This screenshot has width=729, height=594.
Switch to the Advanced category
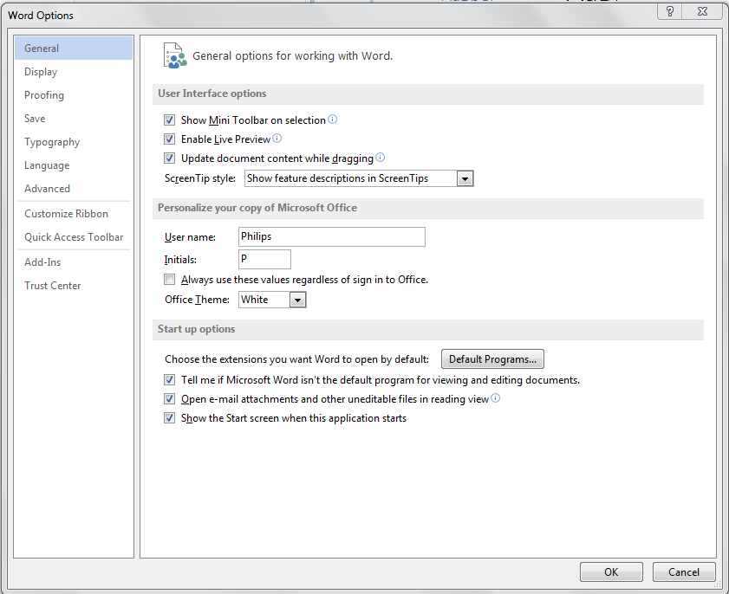coord(47,189)
